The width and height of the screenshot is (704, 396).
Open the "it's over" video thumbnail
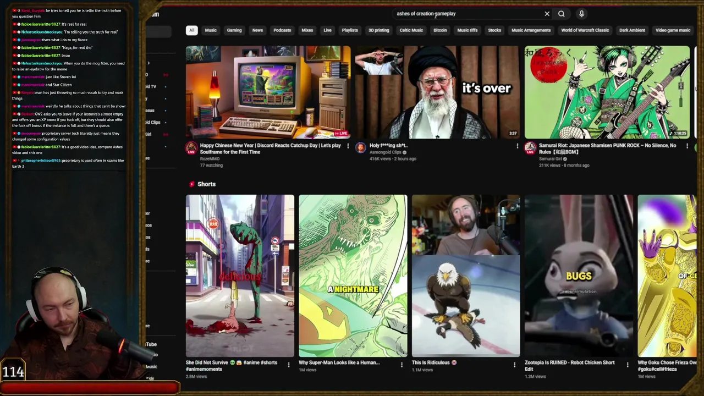click(x=437, y=92)
